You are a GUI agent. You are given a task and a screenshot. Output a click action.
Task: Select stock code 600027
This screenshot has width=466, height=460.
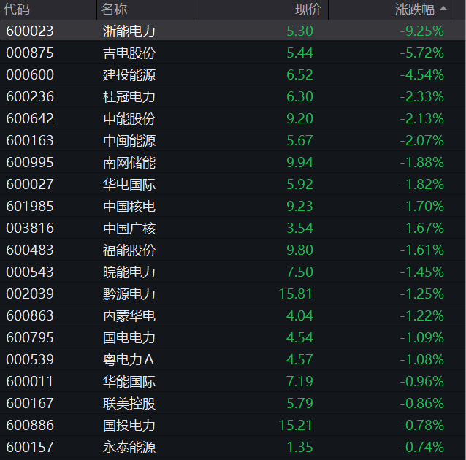point(30,184)
